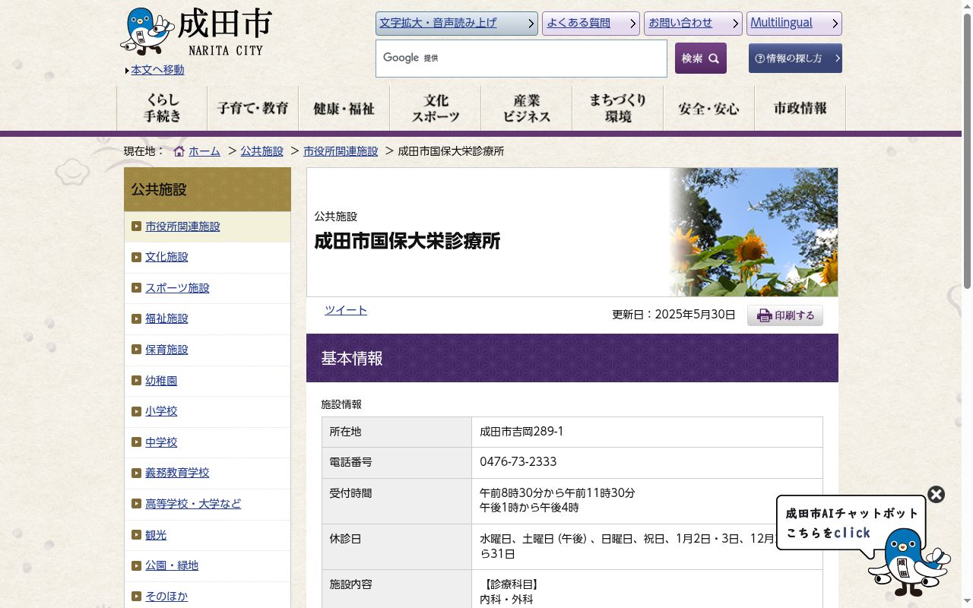Viewport: 973px width, 608px height.
Task: Open 文化スポーツ navigation menu
Action: pyautogui.click(x=435, y=108)
